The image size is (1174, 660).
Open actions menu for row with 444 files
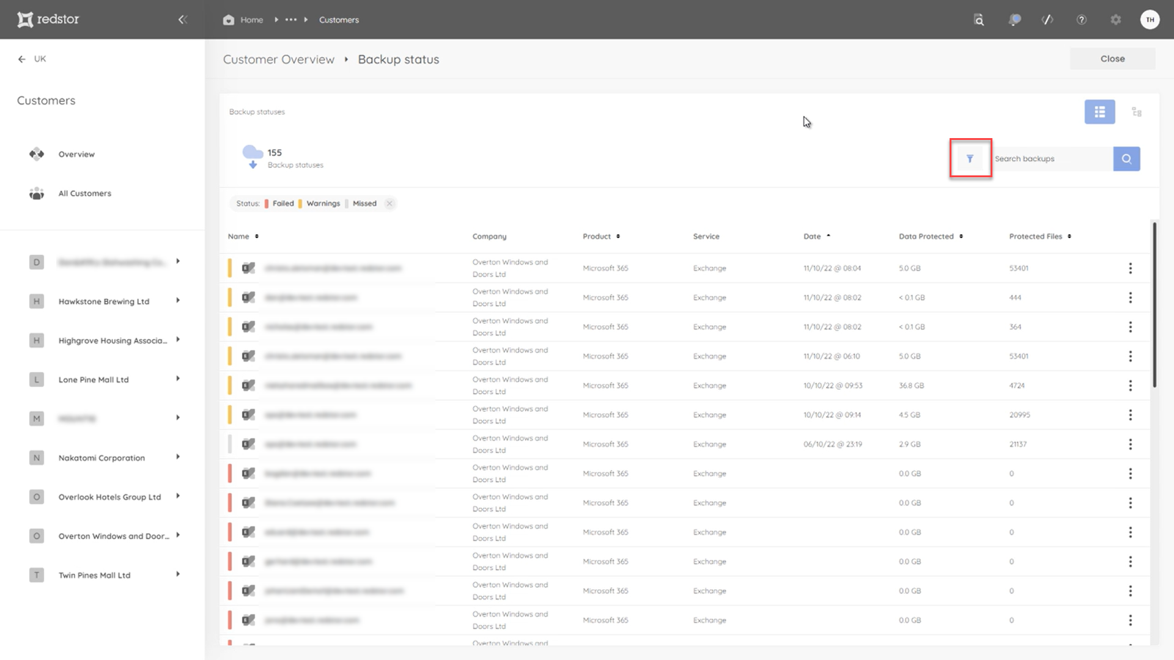(x=1130, y=298)
